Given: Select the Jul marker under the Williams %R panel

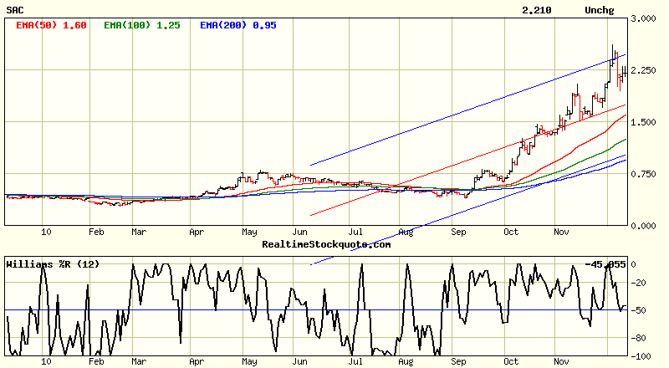Looking at the screenshot, I should point(355,362).
